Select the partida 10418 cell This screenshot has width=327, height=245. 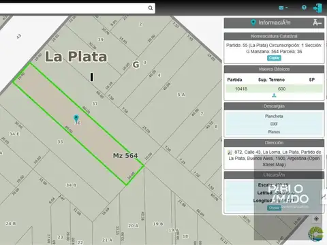coord(241,89)
